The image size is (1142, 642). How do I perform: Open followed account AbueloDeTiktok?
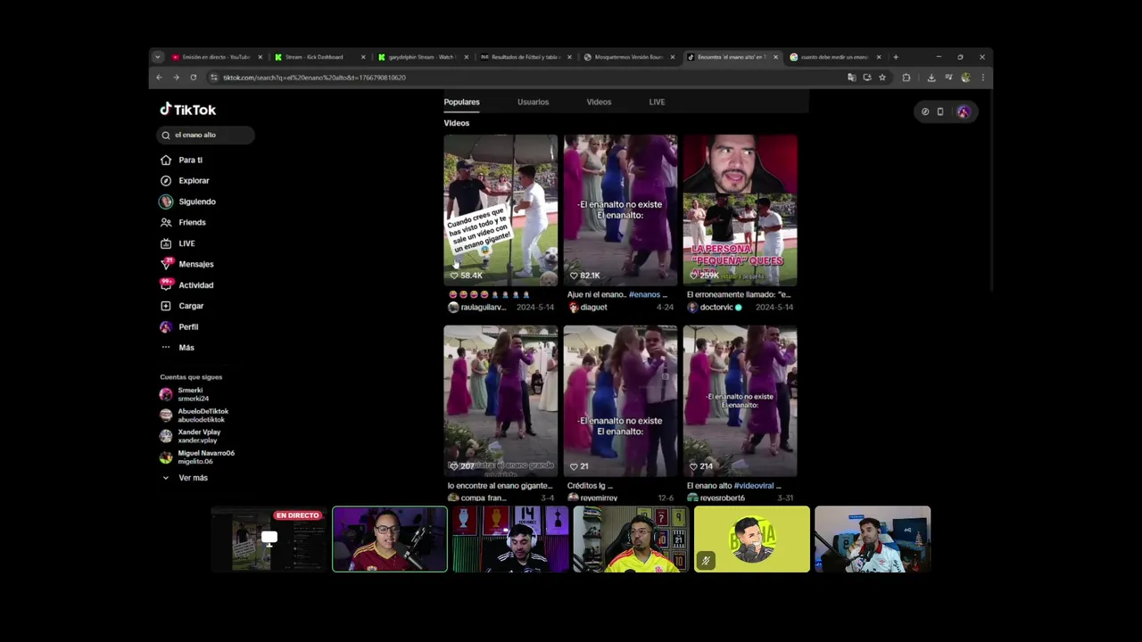[x=203, y=415]
